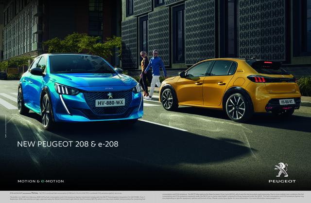Image resolution: width=311 pixels, height=203 pixels.
Task: Click the blue car's left LED headlight
Action: pos(65,90)
